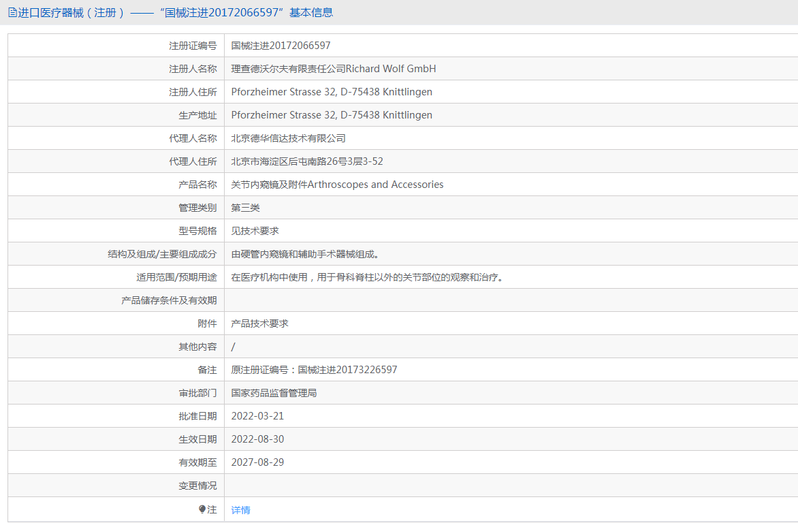
Task: Click agent name 北京德华信达技术有限公司
Action: tap(289, 138)
